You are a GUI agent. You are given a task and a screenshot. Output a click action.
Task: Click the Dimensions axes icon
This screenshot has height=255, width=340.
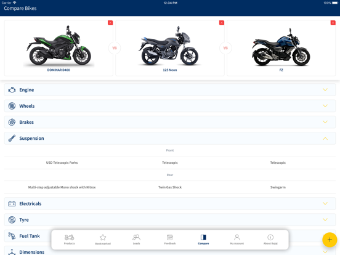12,252
